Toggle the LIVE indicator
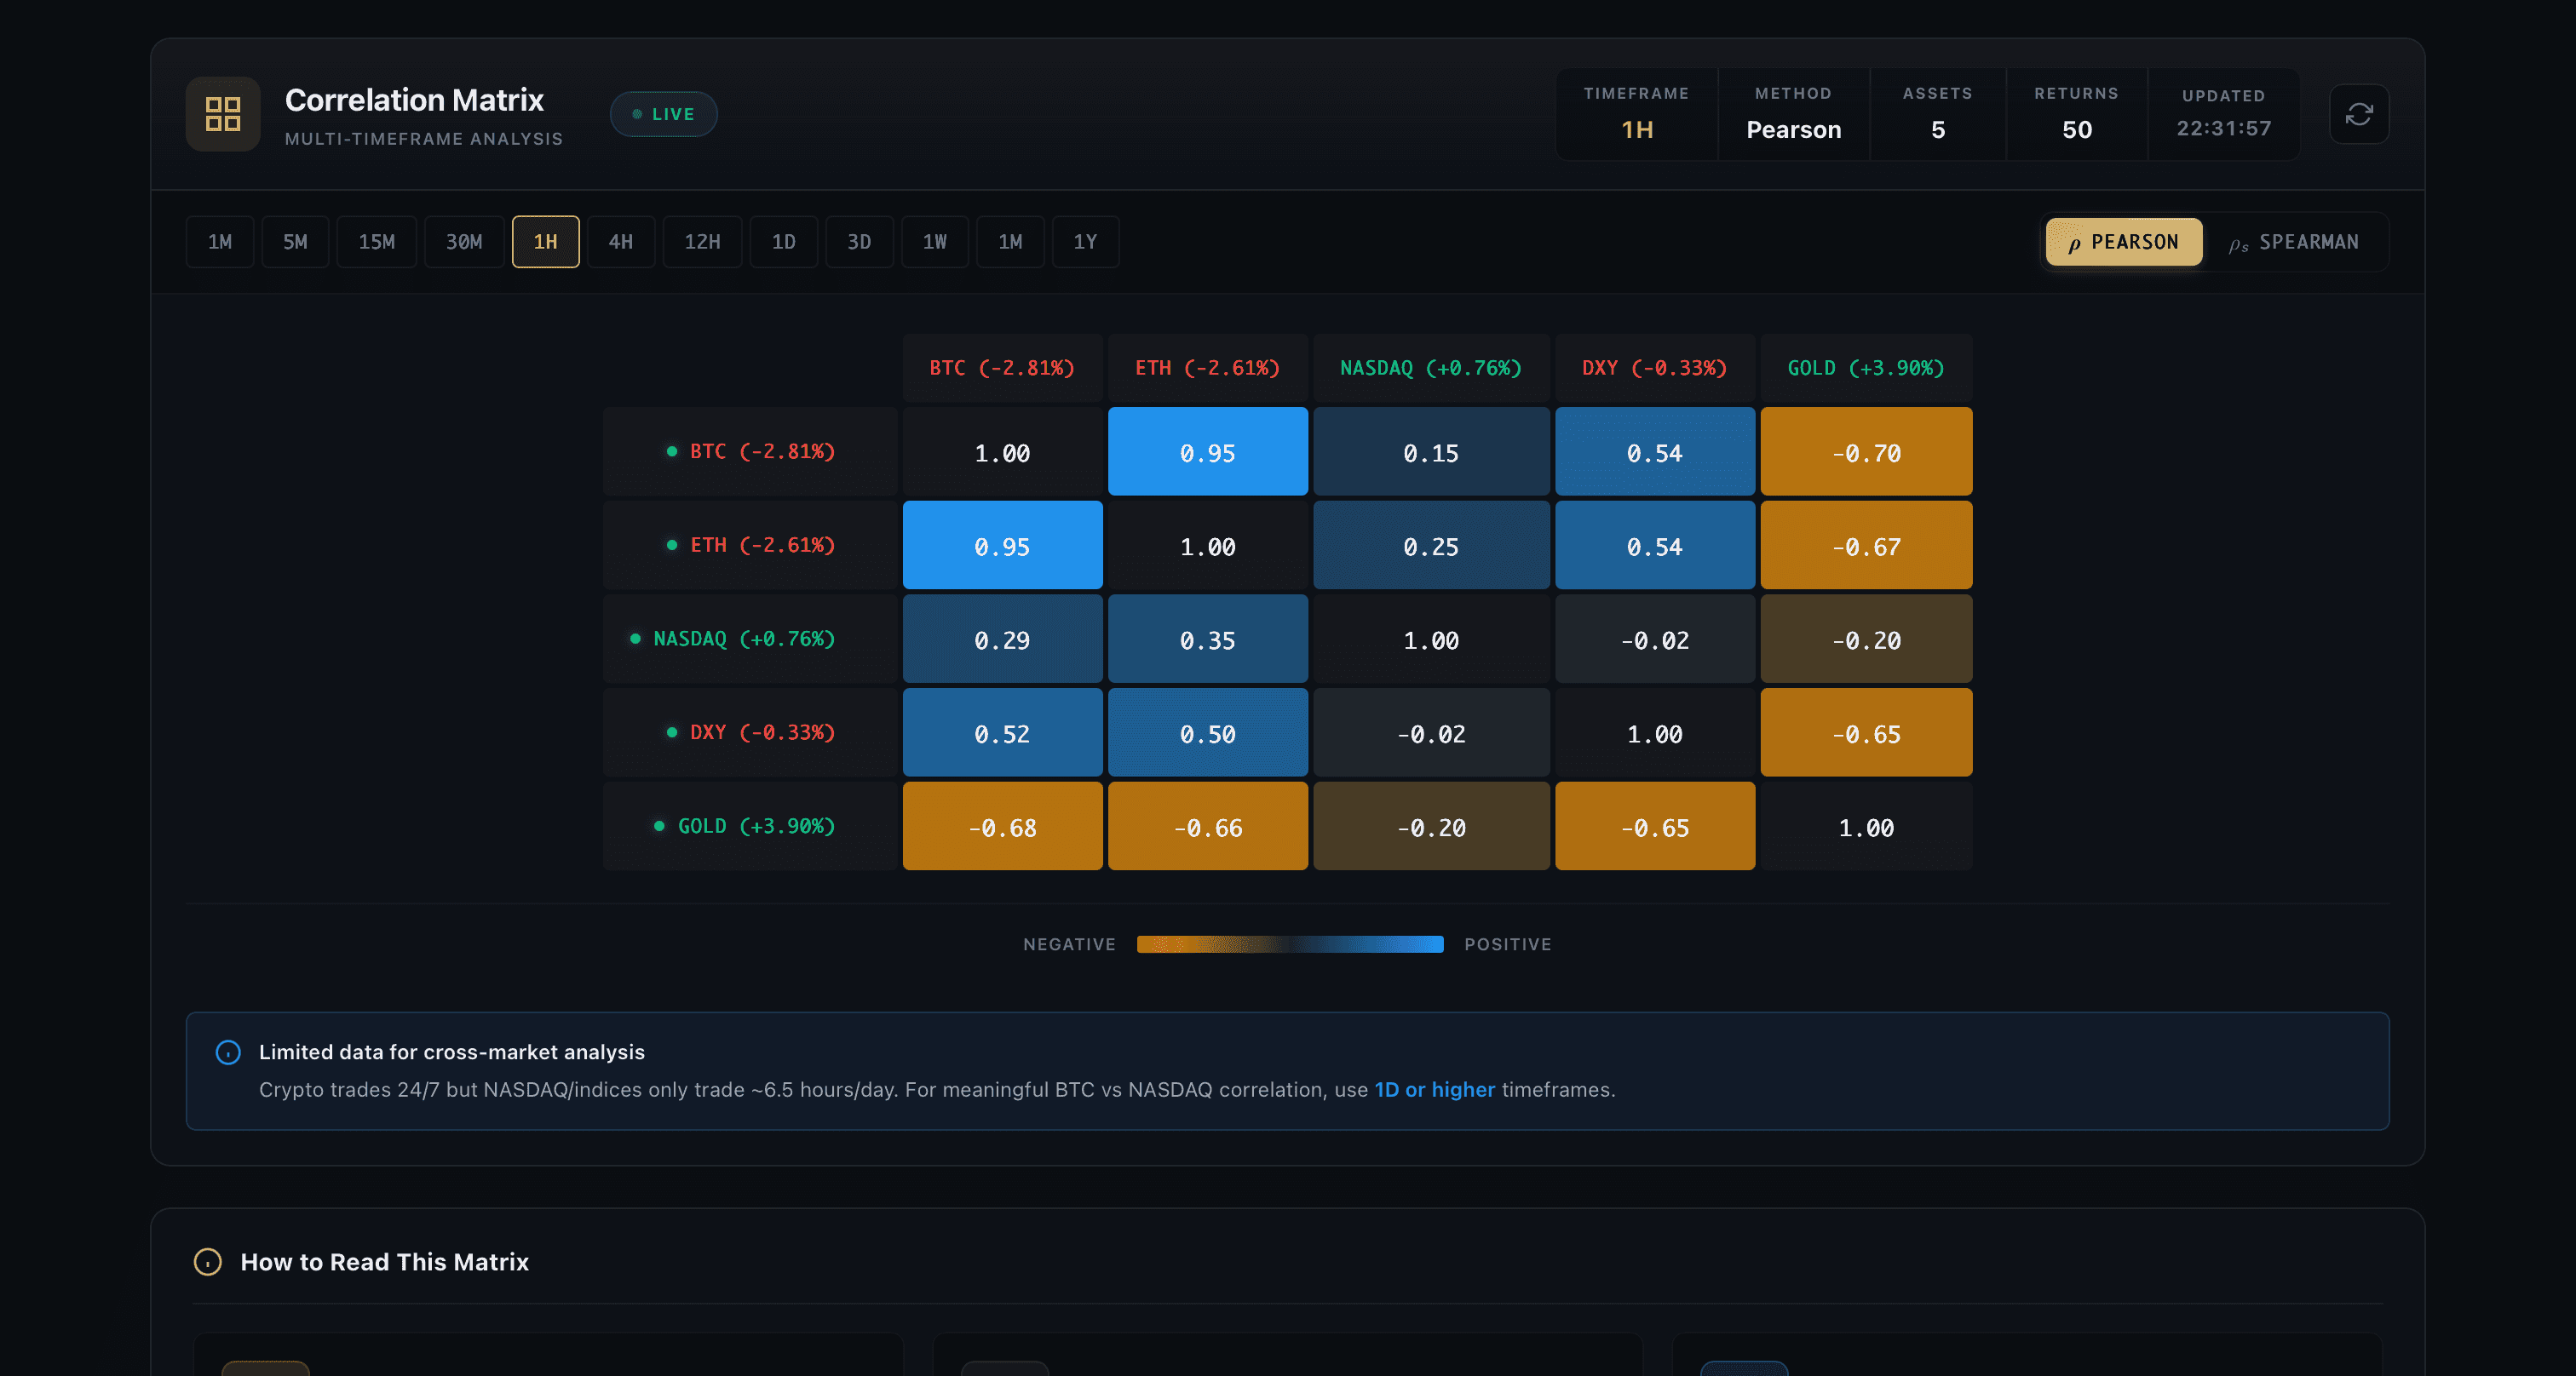Image resolution: width=2576 pixels, height=1376 pixels. [x=663, y=114]
